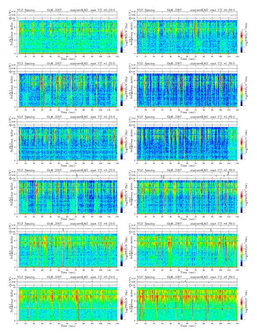Open the spectrogram starting UT 4:50:0
Viewport: 257px width, 333px height.
(x=187, y=251)
